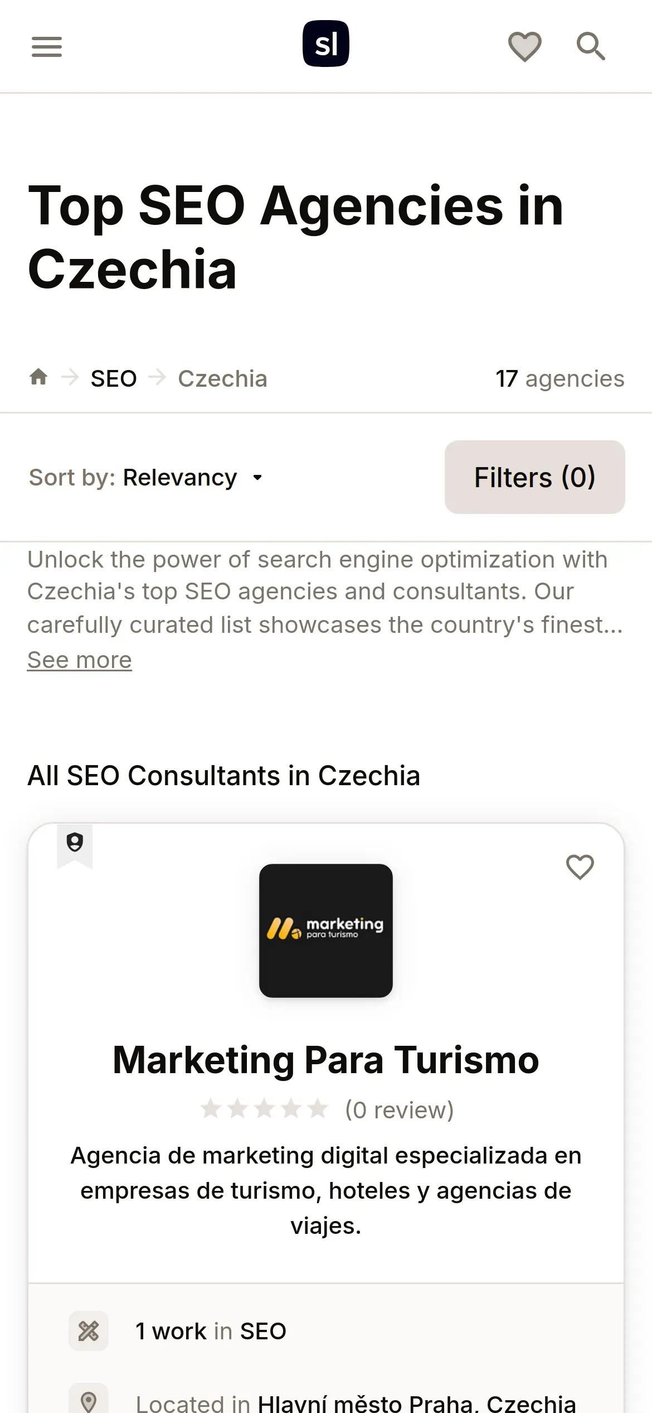The image size is (652, 1413).
Task: Click the verified badge on agency card
Action: click(75, 843)
